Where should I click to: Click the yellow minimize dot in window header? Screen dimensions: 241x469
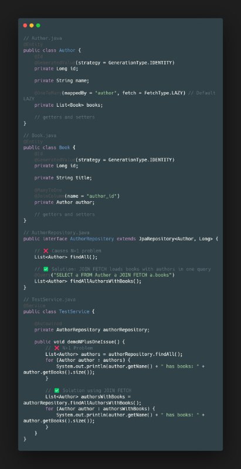click(x=32, y=25)
